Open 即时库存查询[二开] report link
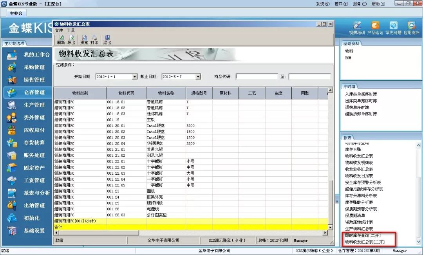423x255 pixels. (x=363, y=235)
